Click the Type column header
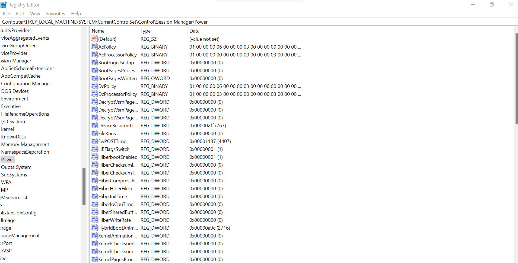 click(x=163, y=31)
